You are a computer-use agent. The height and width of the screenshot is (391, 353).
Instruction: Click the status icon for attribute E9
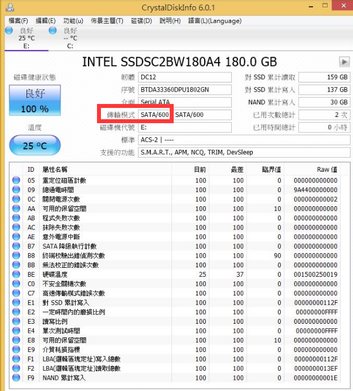click(16, 349)
